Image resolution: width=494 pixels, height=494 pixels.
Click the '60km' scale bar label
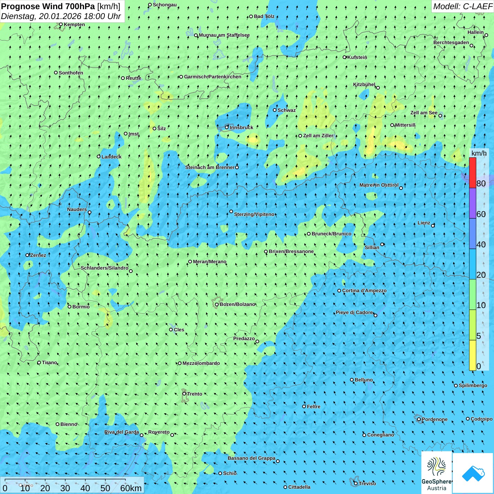pos(131,488)
